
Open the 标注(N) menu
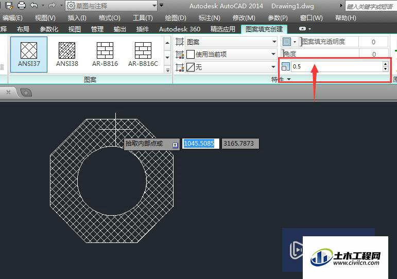[x=210, y=18]
